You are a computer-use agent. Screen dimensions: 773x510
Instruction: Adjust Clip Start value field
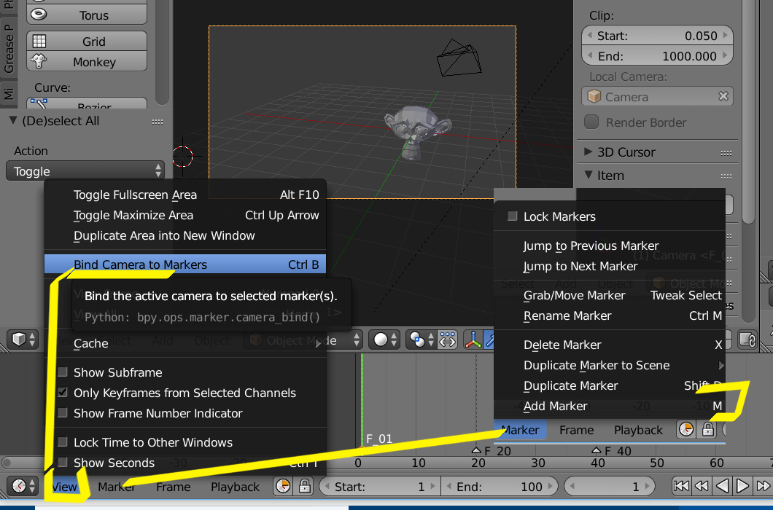[658, 36]
